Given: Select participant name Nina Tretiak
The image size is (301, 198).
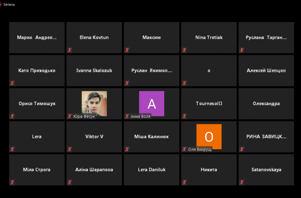Looking at the screenshot, I should pyautogui.click(x=209, y=38).
